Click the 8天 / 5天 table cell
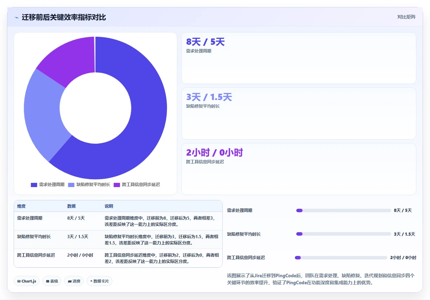The width and height of the screenshot is (430, 300). [x=76, y=218]
